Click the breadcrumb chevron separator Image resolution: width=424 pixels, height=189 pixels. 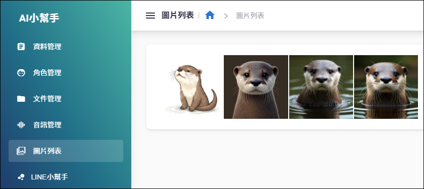(x=226, y=16)
